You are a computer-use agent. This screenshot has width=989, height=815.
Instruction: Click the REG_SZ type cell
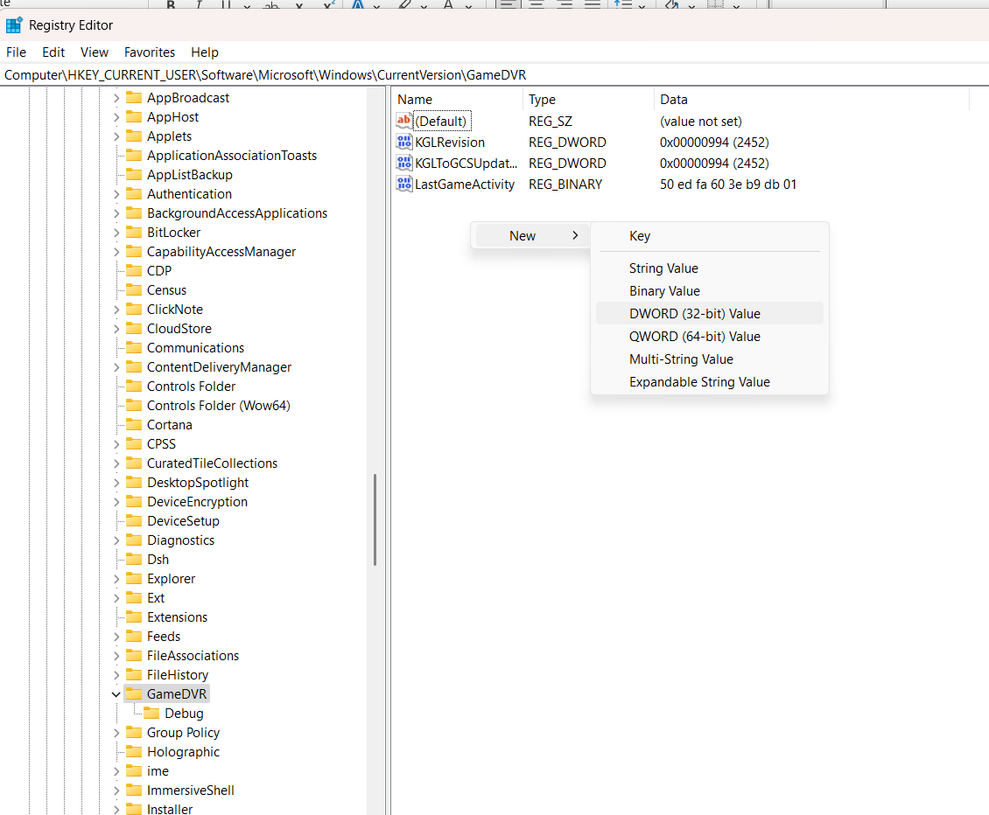550,121
